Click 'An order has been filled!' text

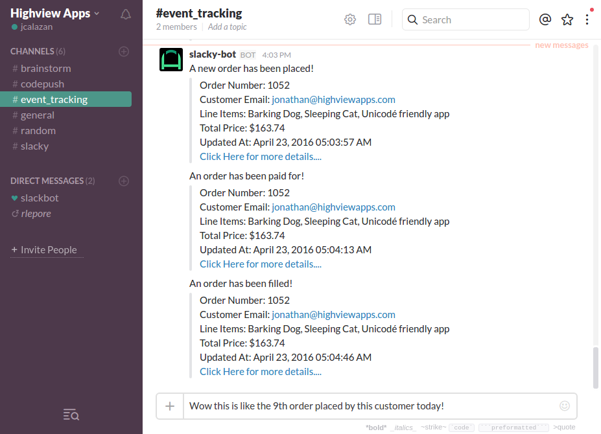click(x=241, y=284)
